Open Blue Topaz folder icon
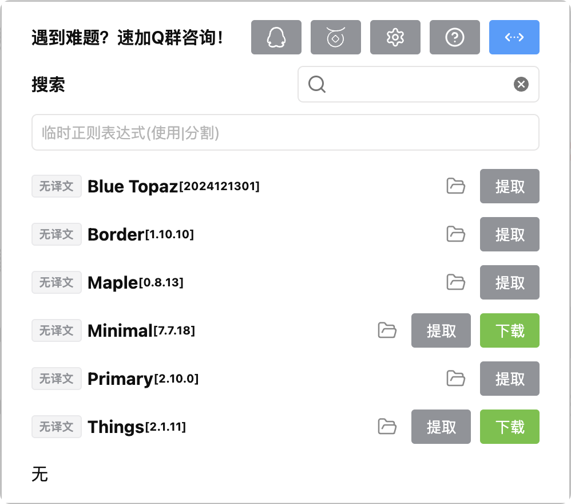571x504 pixels. click(455, 186)
